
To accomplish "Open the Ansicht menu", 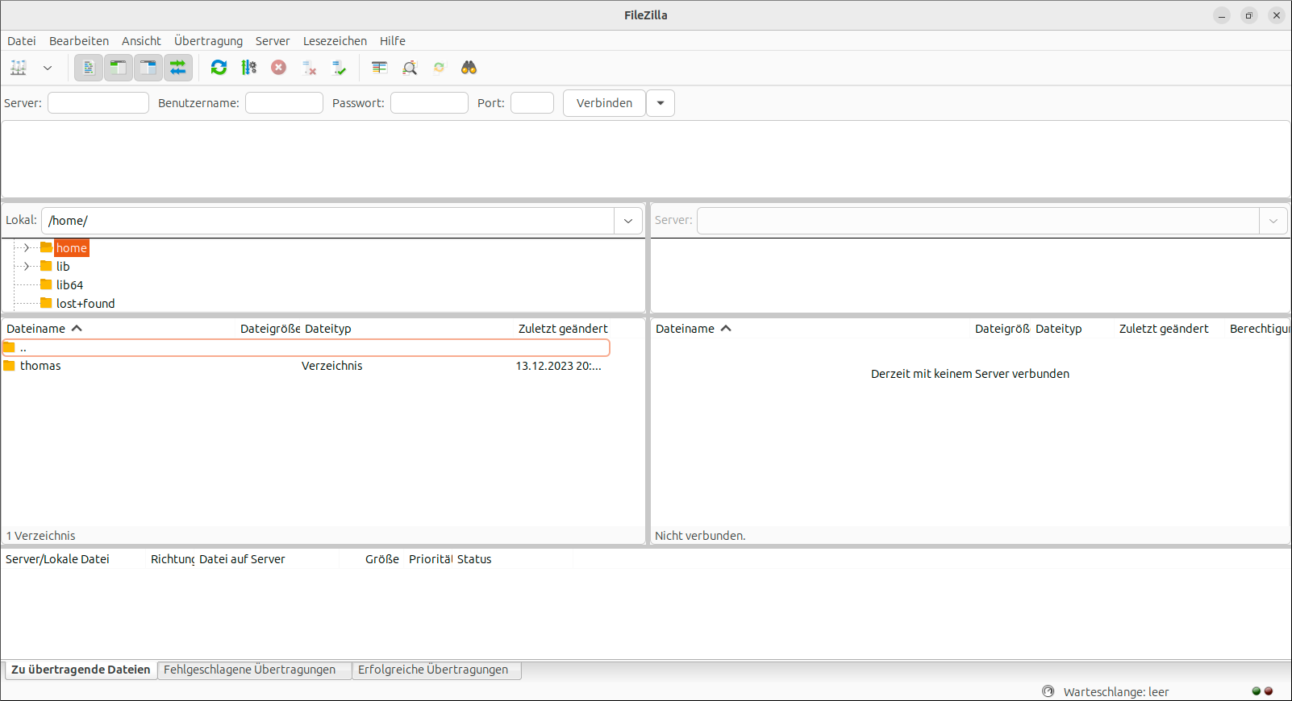I will (x=141, y=41).
